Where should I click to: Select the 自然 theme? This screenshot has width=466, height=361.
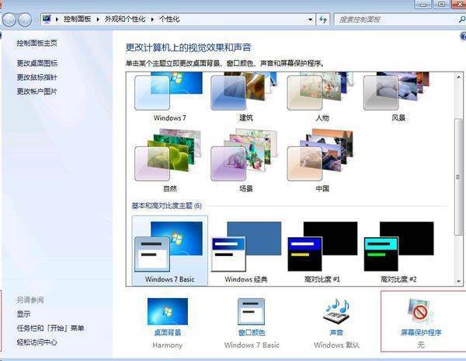[x=169, y=160]
